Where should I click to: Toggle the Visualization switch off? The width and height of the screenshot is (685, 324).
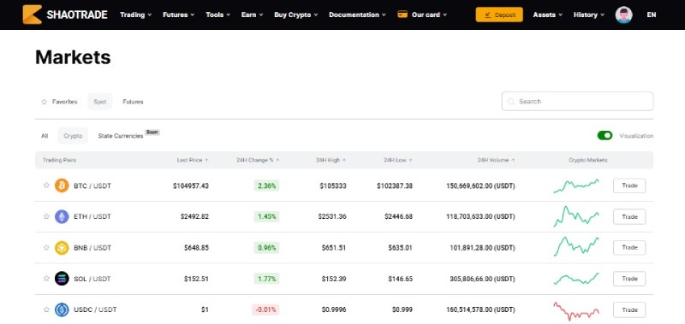tap(605, 136)
